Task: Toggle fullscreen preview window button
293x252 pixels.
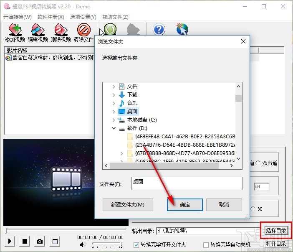Action: pyautogui.click(x=55, y=241)
